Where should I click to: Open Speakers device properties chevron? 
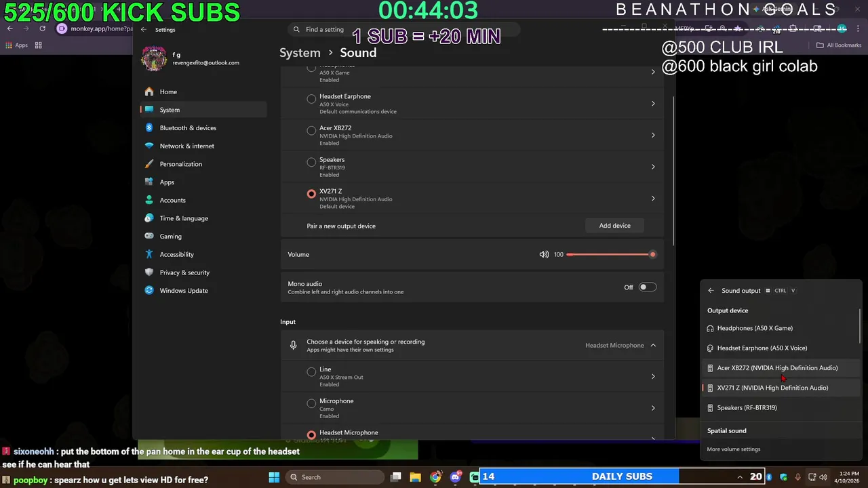(653, 167)
